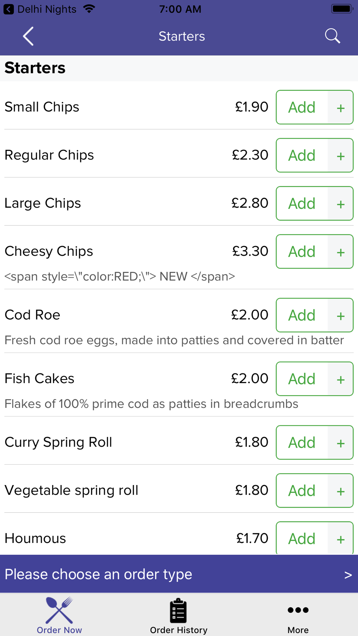Open the search magnifier icon
358x636 pixels.
click(332, 36)
